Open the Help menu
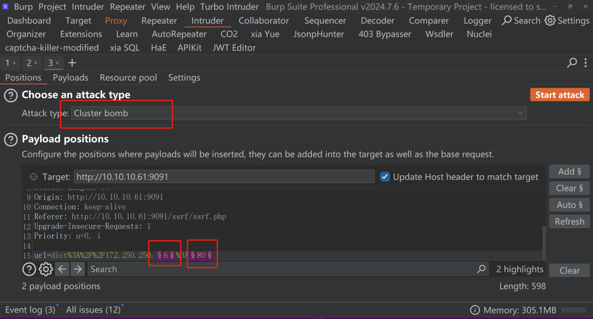This screenshot has width=593, height=319. pyautogui.click(x=185, y=7)
